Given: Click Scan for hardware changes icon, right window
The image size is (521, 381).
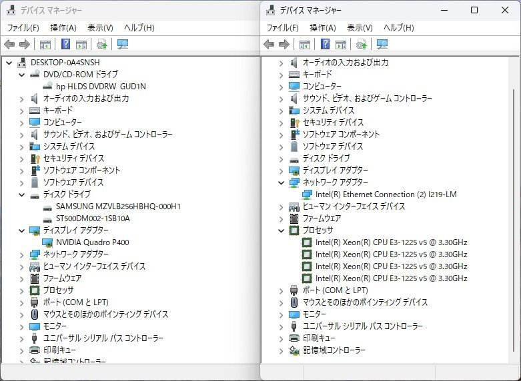Looking at the screenshot, I should pyautogui.click(x=382, y=44).
